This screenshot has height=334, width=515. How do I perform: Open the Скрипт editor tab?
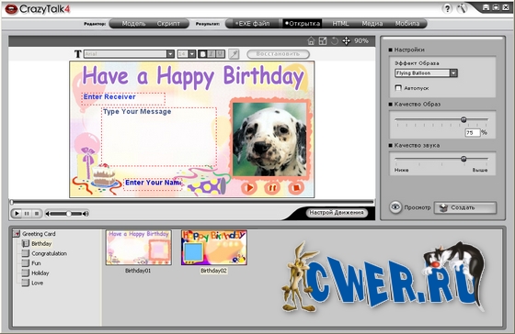pos(168,24)
